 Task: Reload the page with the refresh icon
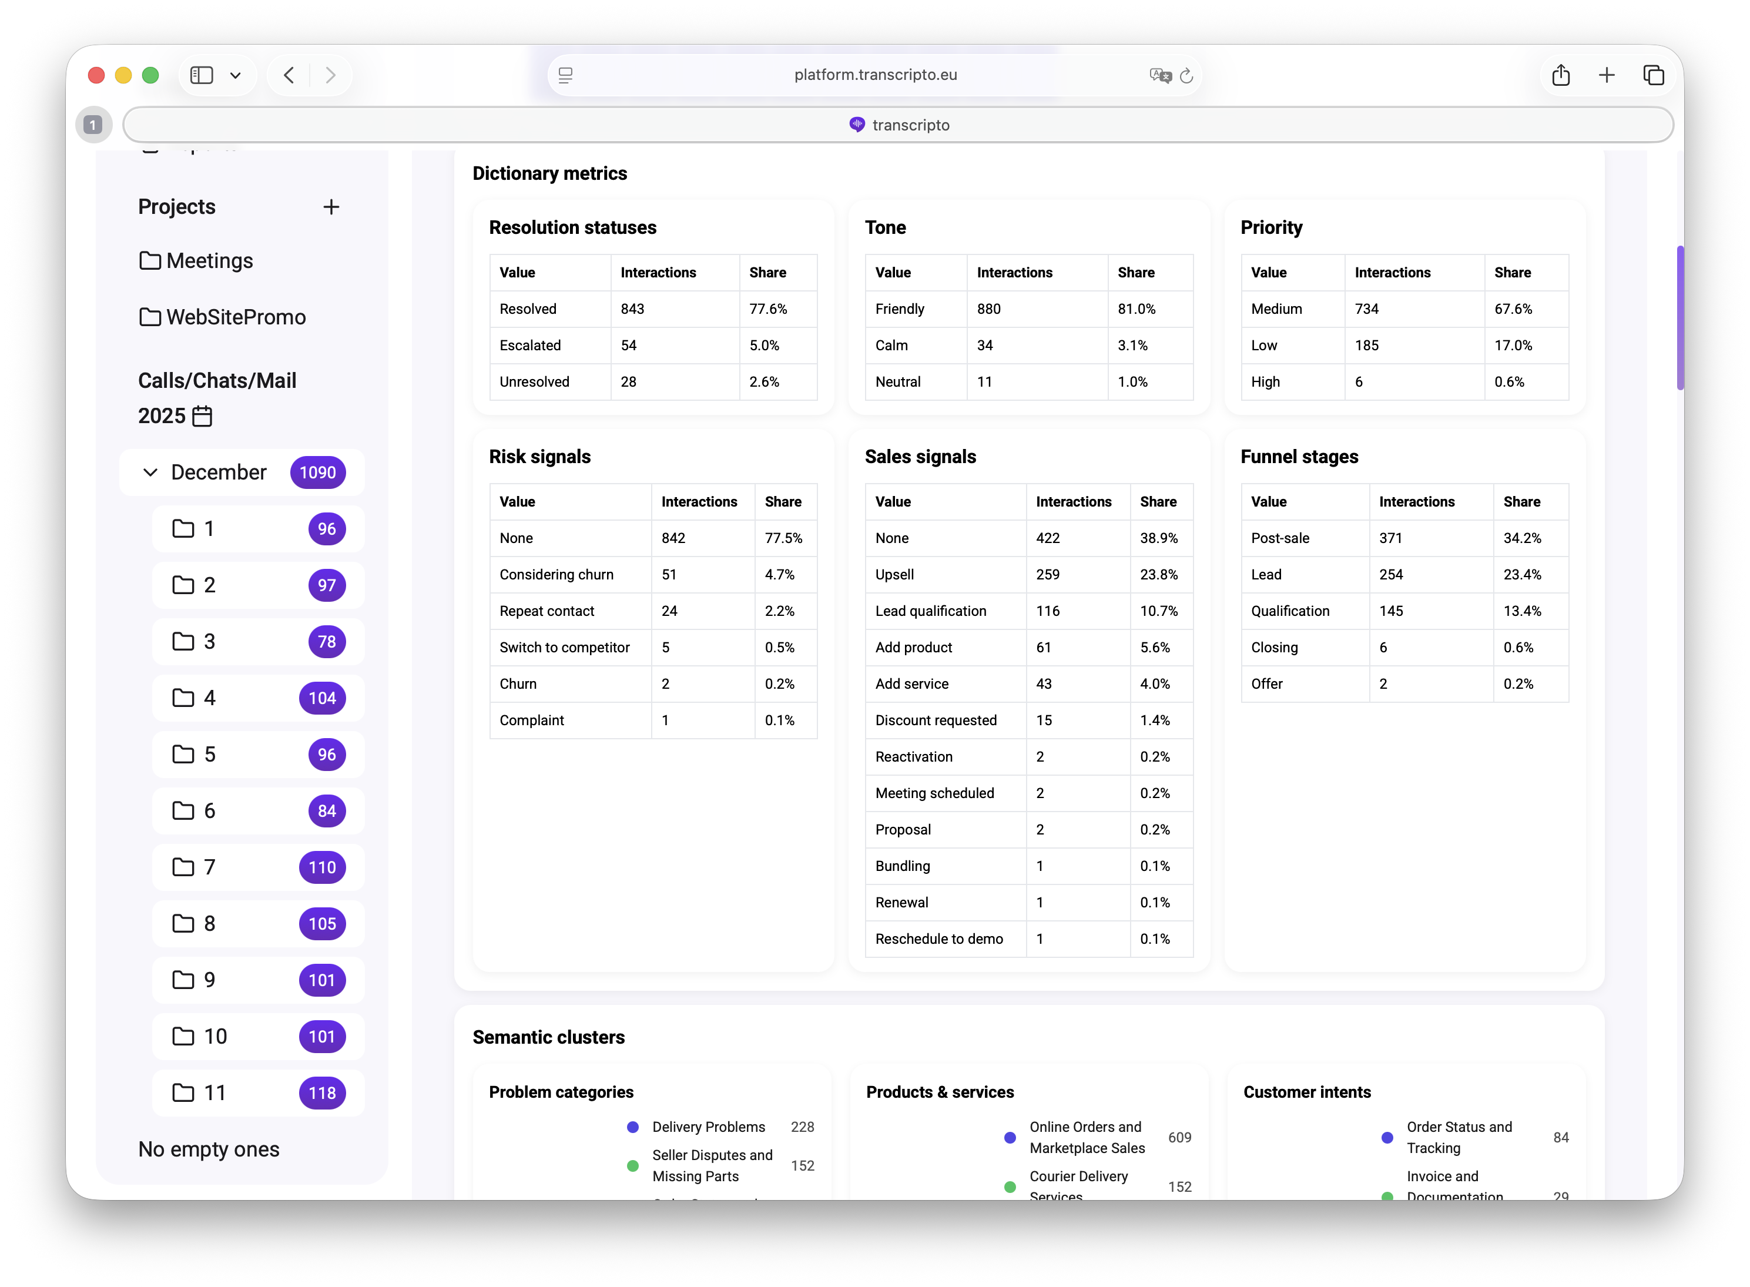point(1186,76)
